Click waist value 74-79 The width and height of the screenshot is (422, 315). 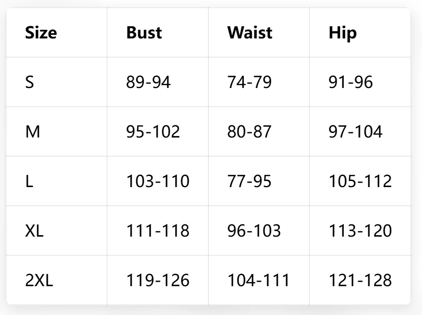(x=249, y=82)
